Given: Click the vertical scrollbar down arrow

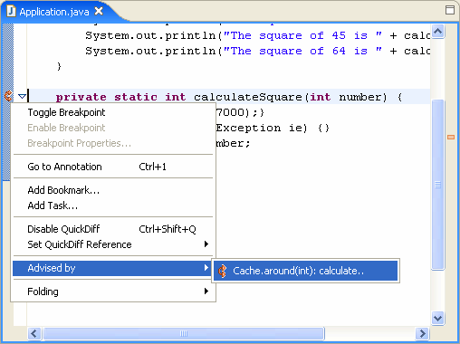Looking at the screenshot, I should click(x=437, y=319).
